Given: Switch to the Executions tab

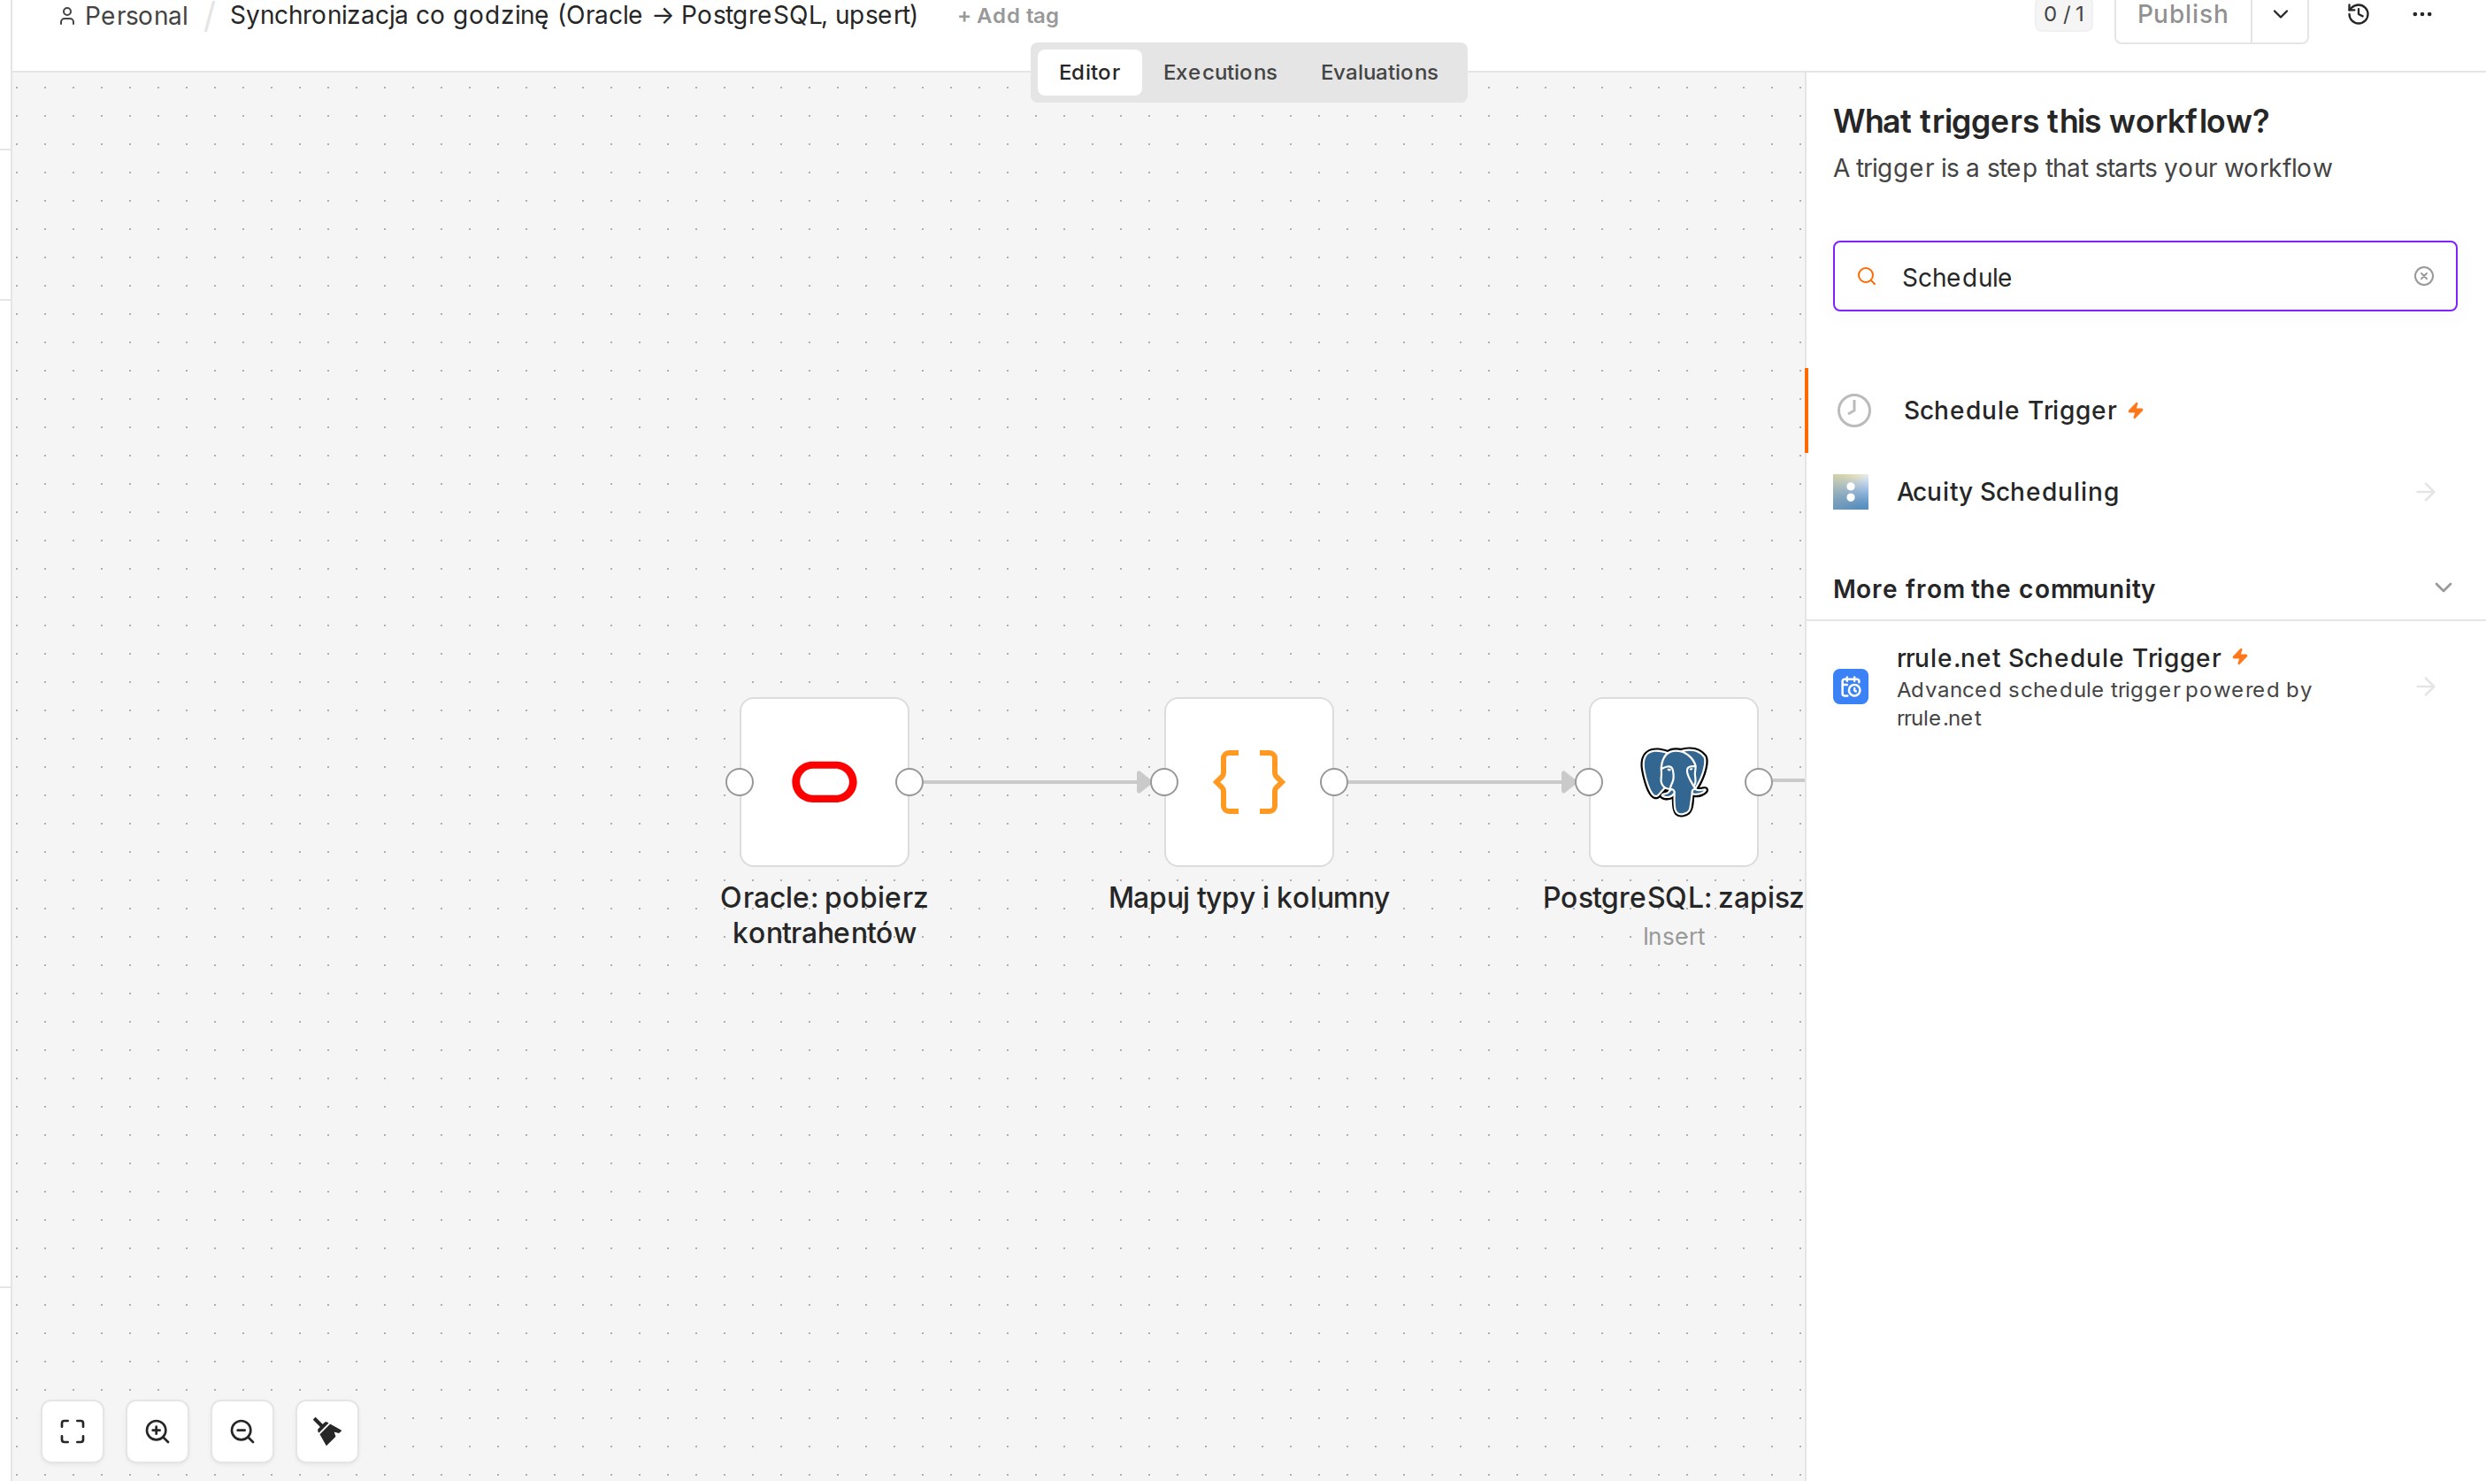Looking at the screenshot, I should coord(1219,72).
